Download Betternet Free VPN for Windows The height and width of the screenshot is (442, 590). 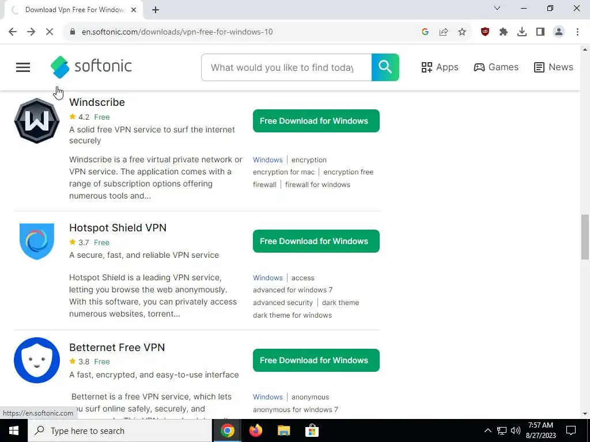coord(316,360)
